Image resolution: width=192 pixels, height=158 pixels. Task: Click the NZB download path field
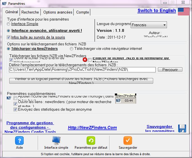click(x=82, y=70)
